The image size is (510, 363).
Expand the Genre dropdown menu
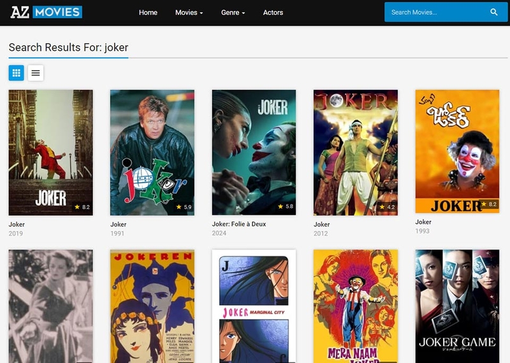(x=233, y=13)
